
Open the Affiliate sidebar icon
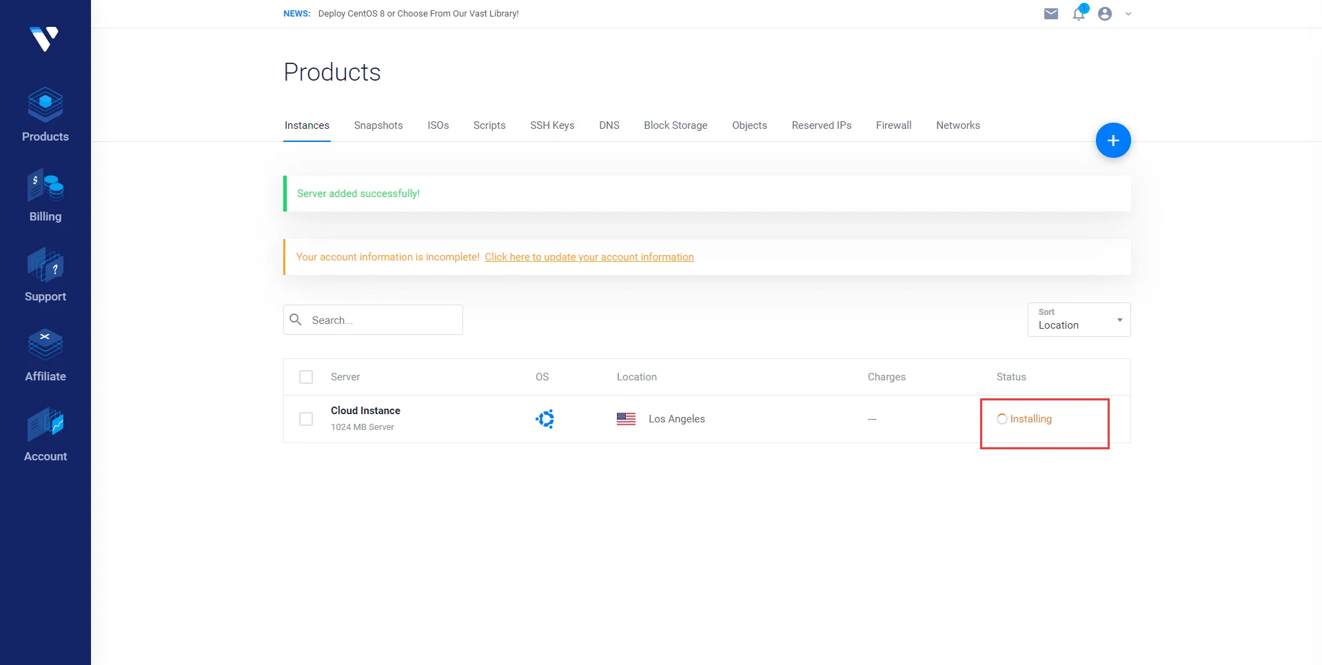45,345
